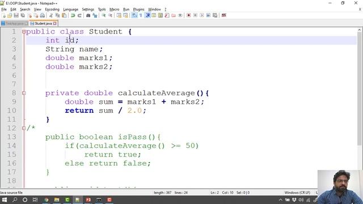Click the Redo arrow icon

click(x=79, y=15)
